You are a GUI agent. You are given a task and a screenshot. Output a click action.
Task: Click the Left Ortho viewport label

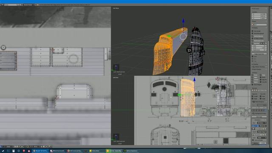(x=116, y=77)
